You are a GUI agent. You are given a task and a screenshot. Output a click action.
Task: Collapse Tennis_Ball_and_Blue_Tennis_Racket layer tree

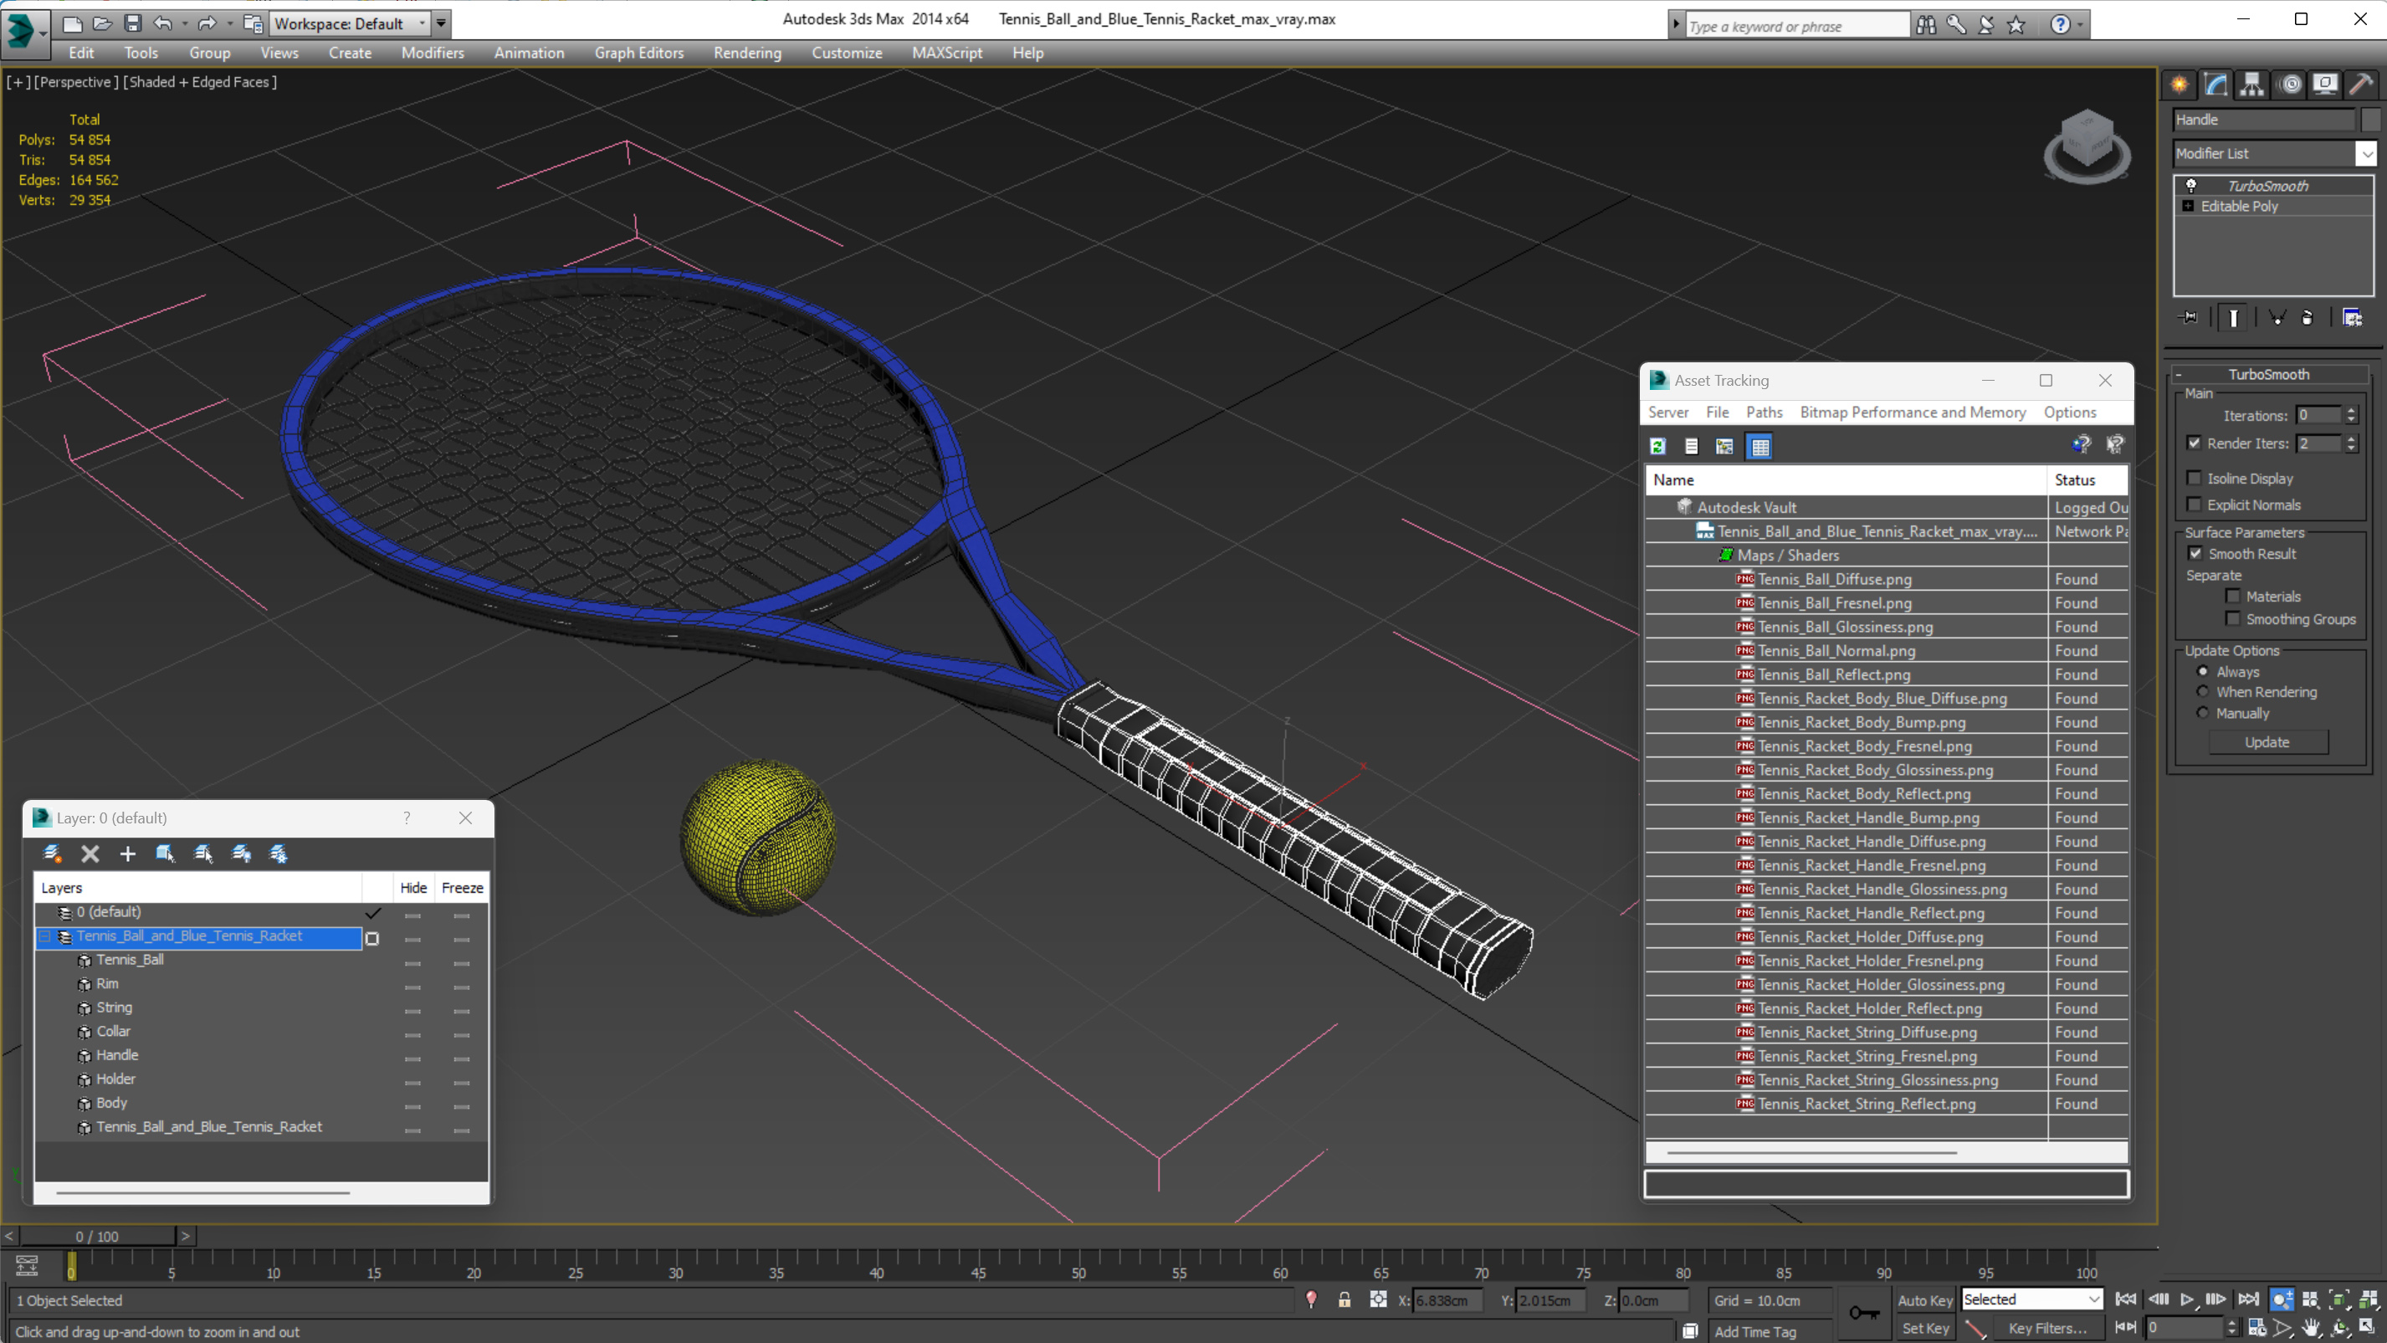[44, 936]
